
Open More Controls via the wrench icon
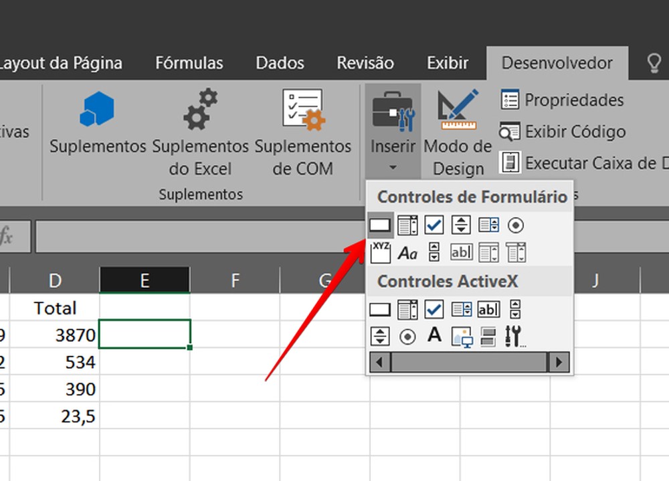click(514, 336)
